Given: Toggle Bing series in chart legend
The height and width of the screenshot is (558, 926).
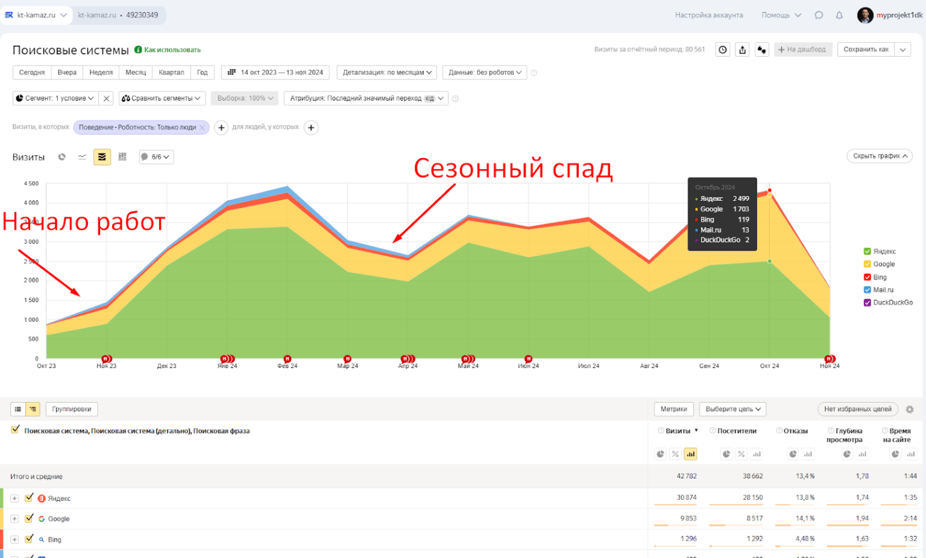Looking at the screenshot, I should pyautogui.click(x=868, y=277).
